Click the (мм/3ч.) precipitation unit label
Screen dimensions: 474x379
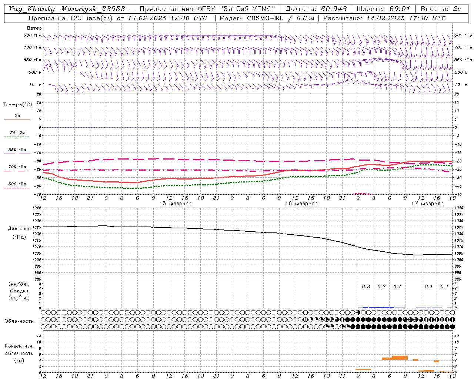click(19, 284)
